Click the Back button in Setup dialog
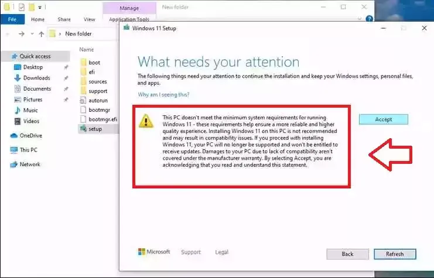The image size is (434, 278). pyautogui.click(x=347, y=254)
